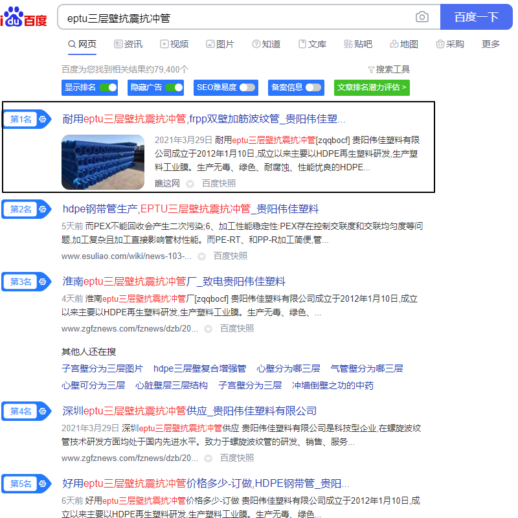Search related 气管壁分为哪三层

coord(366,369)
